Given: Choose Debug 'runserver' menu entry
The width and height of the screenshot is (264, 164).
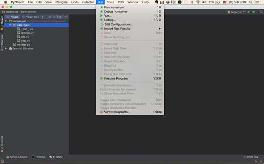Looking at the screenshot, I should (130, 12).
